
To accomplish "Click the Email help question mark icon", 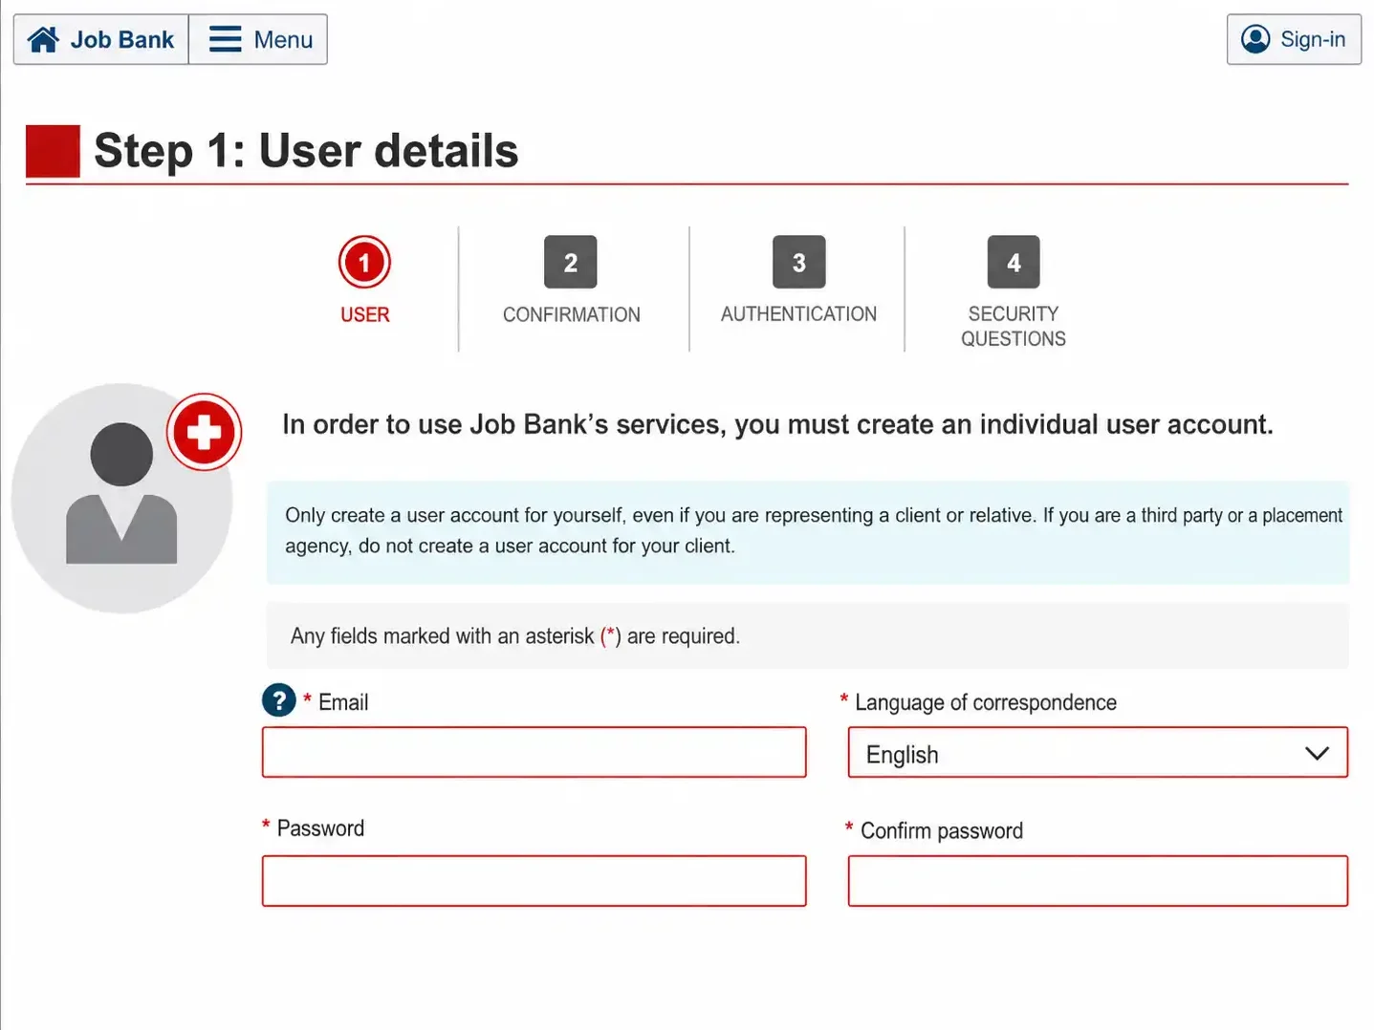I will 279,700.
